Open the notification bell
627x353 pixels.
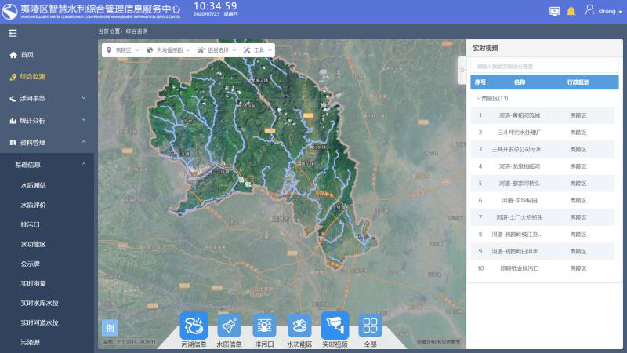[571, 11]
